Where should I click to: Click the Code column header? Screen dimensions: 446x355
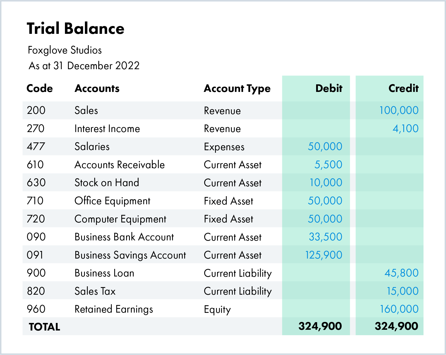[40, 88]
